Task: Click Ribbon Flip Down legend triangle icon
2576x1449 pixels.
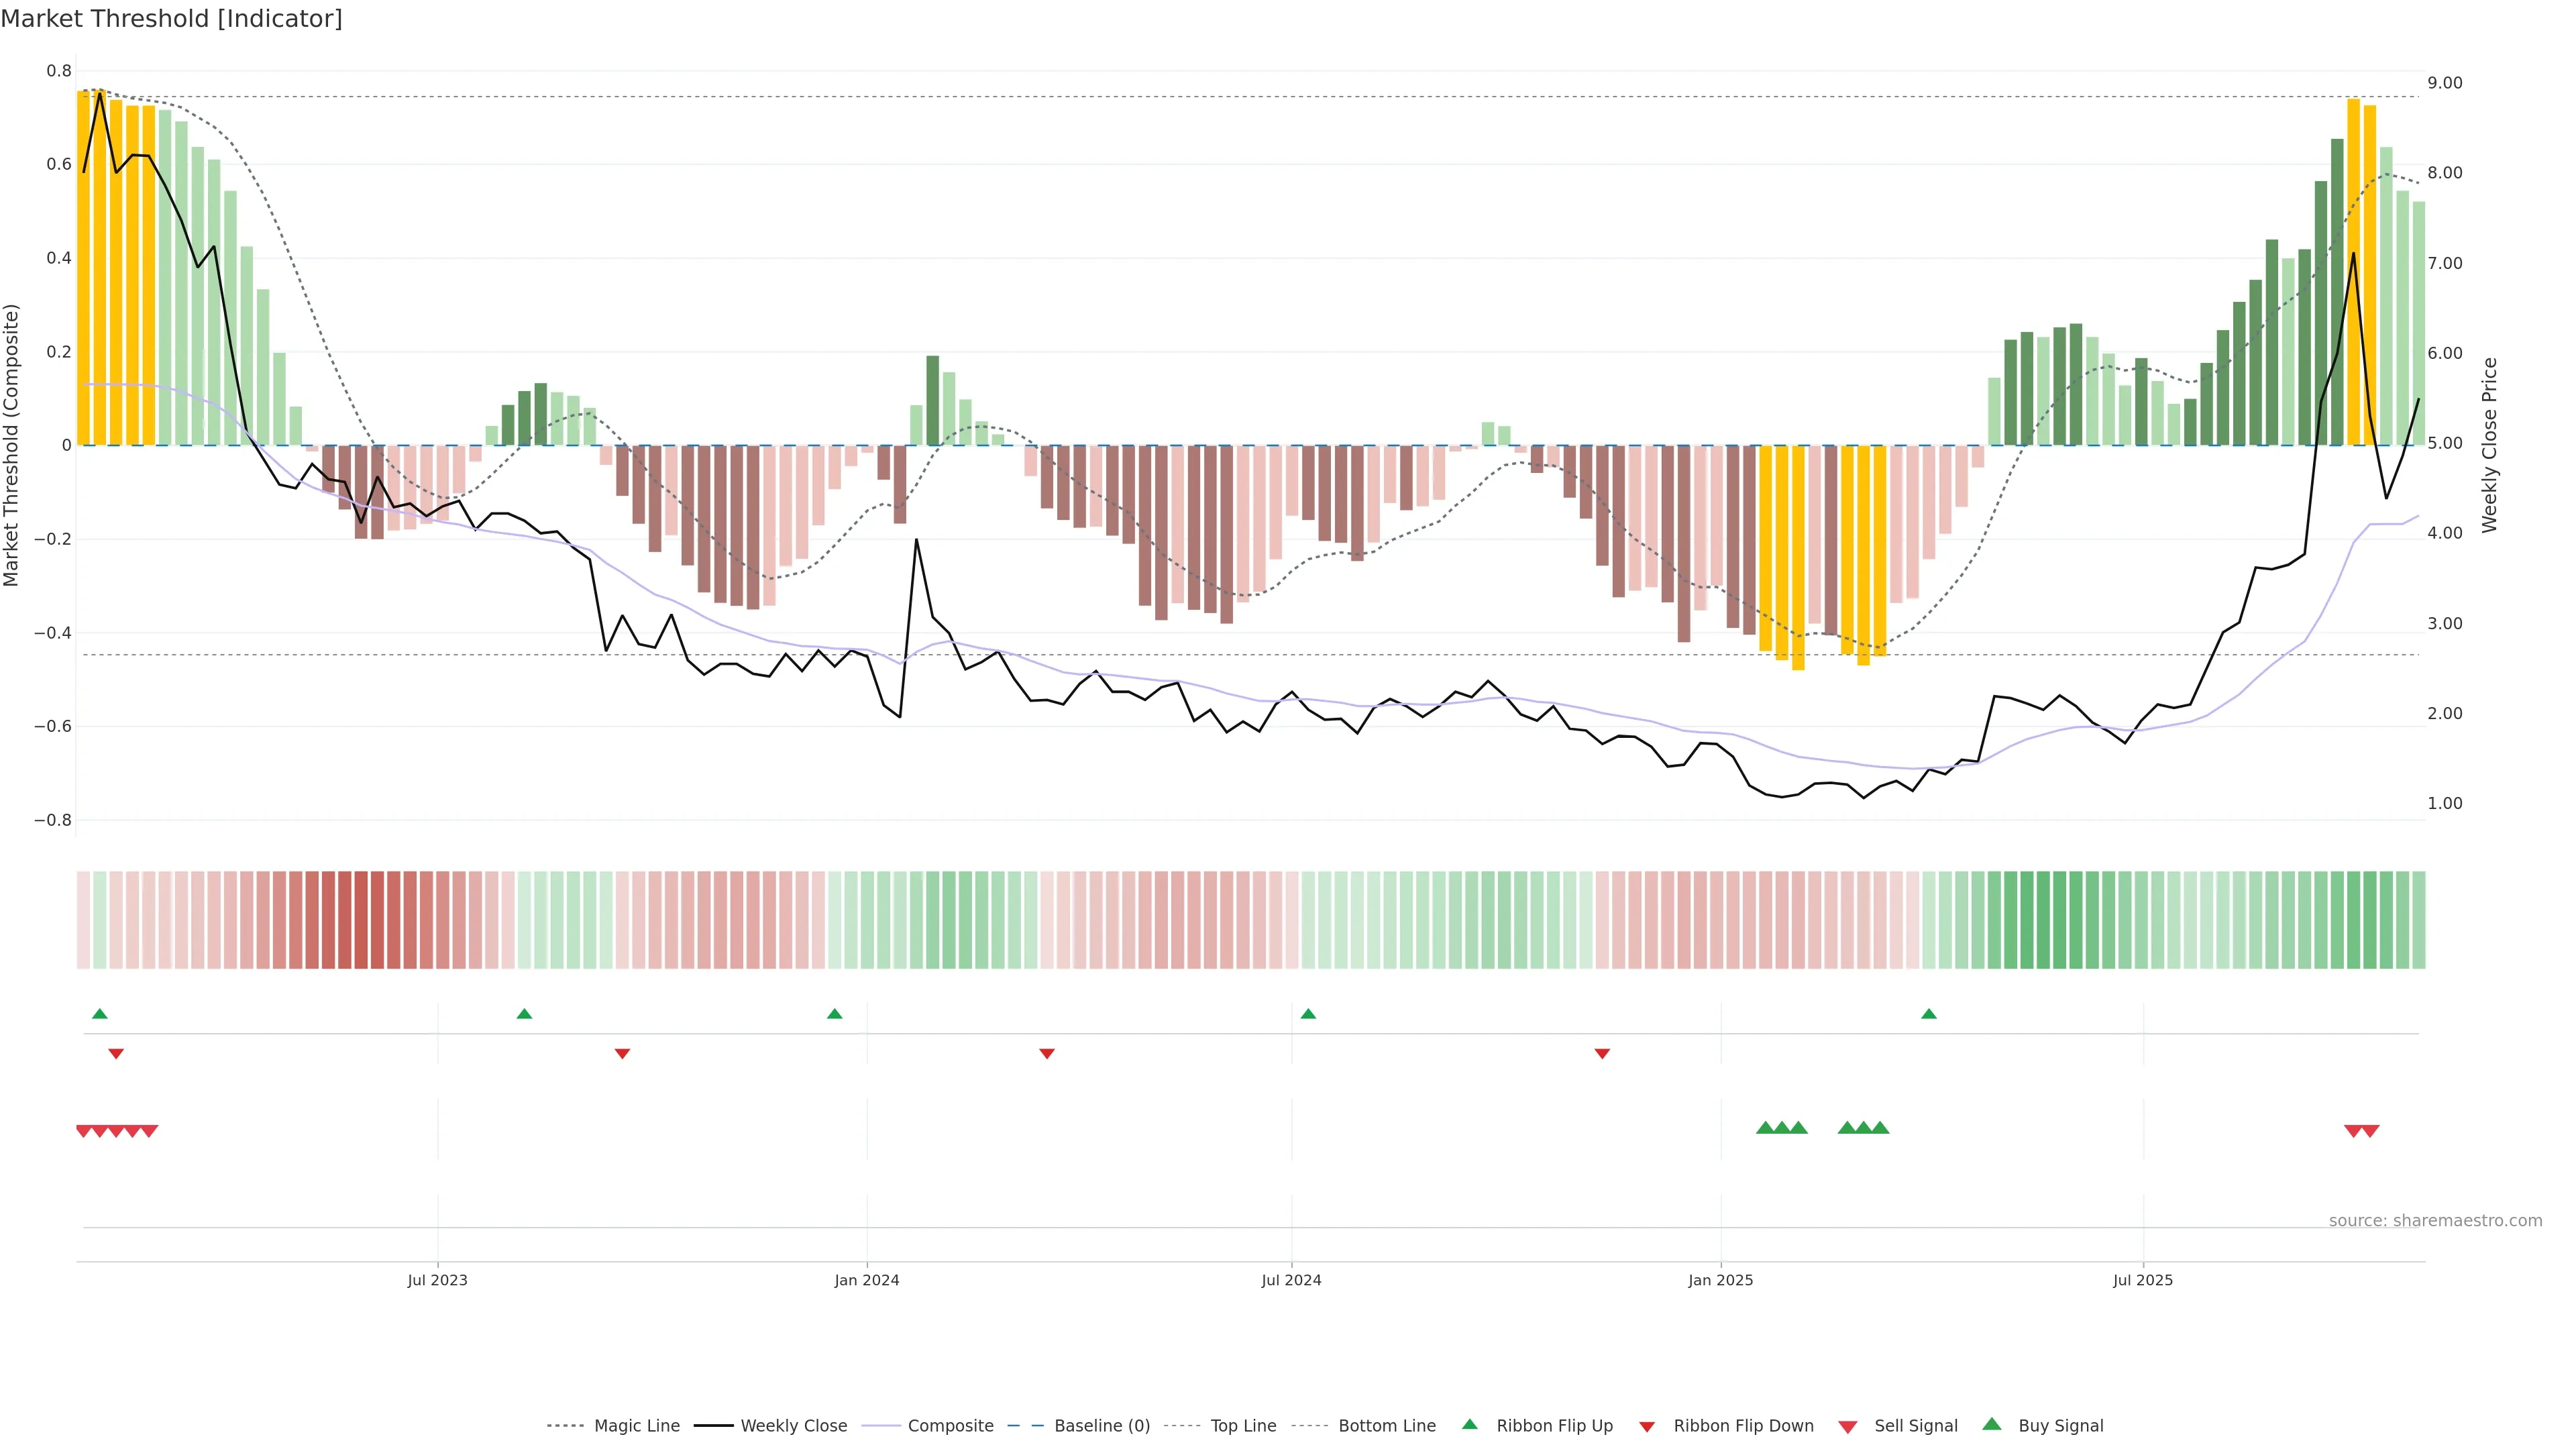Action: (1646, 1427)
